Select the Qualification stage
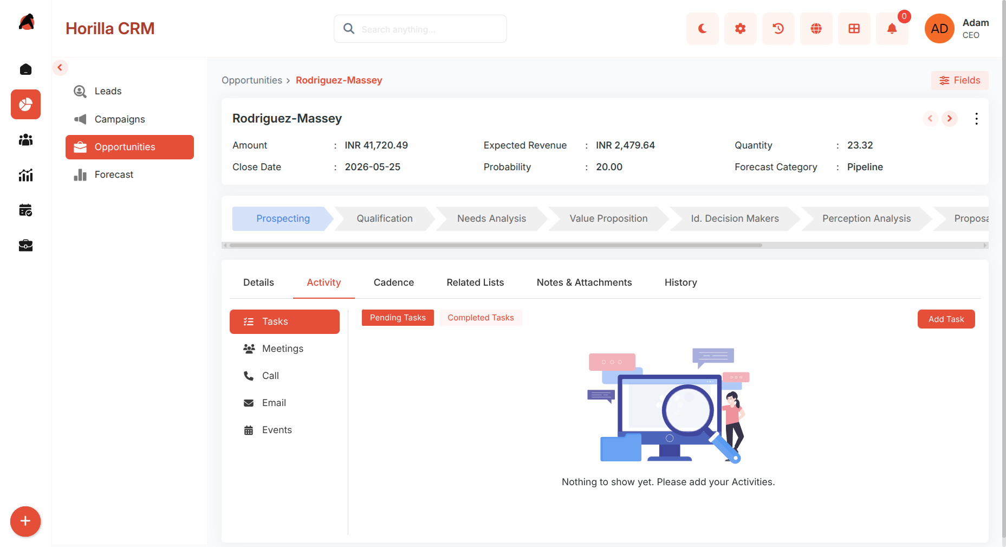1006x547 pixels. pyautogui.click(x=385, y=218)
